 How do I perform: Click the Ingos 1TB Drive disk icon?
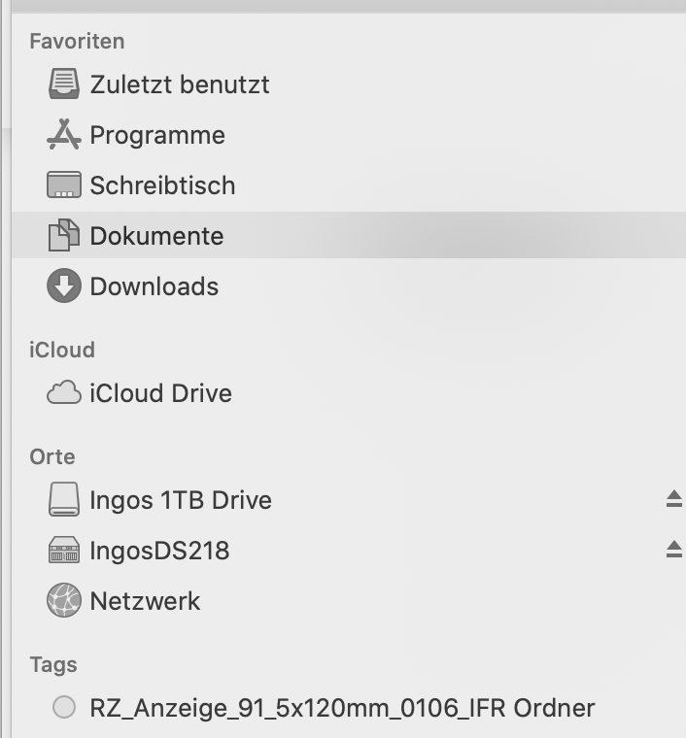(x=64, y=500)
